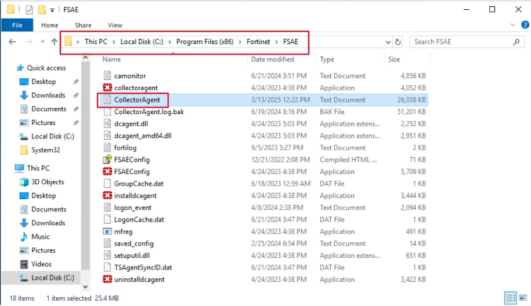This screenshot has height=306, width=531.
Task: Open the Quick Access Toolbar customize dropdown
Action: pos(52,10)
